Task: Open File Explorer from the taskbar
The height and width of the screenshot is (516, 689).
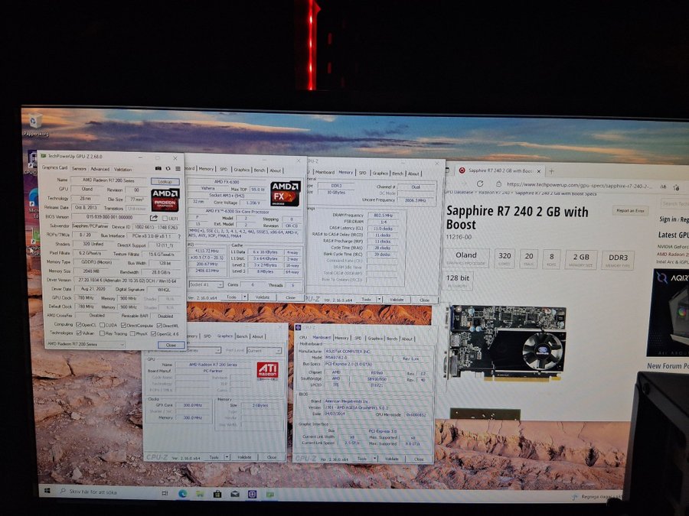Action: [x=200, y=494]
